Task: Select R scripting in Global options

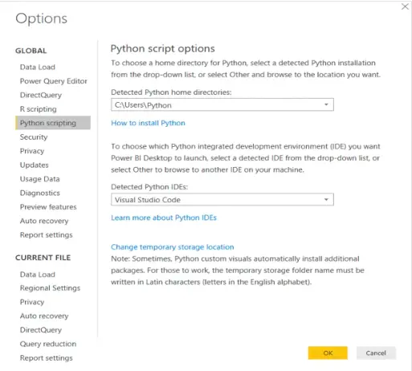Action: coord(39,109)
